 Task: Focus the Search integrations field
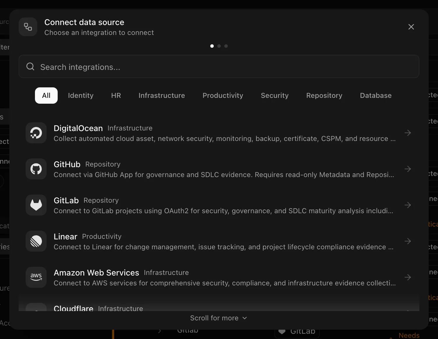[x=219, y=67]
